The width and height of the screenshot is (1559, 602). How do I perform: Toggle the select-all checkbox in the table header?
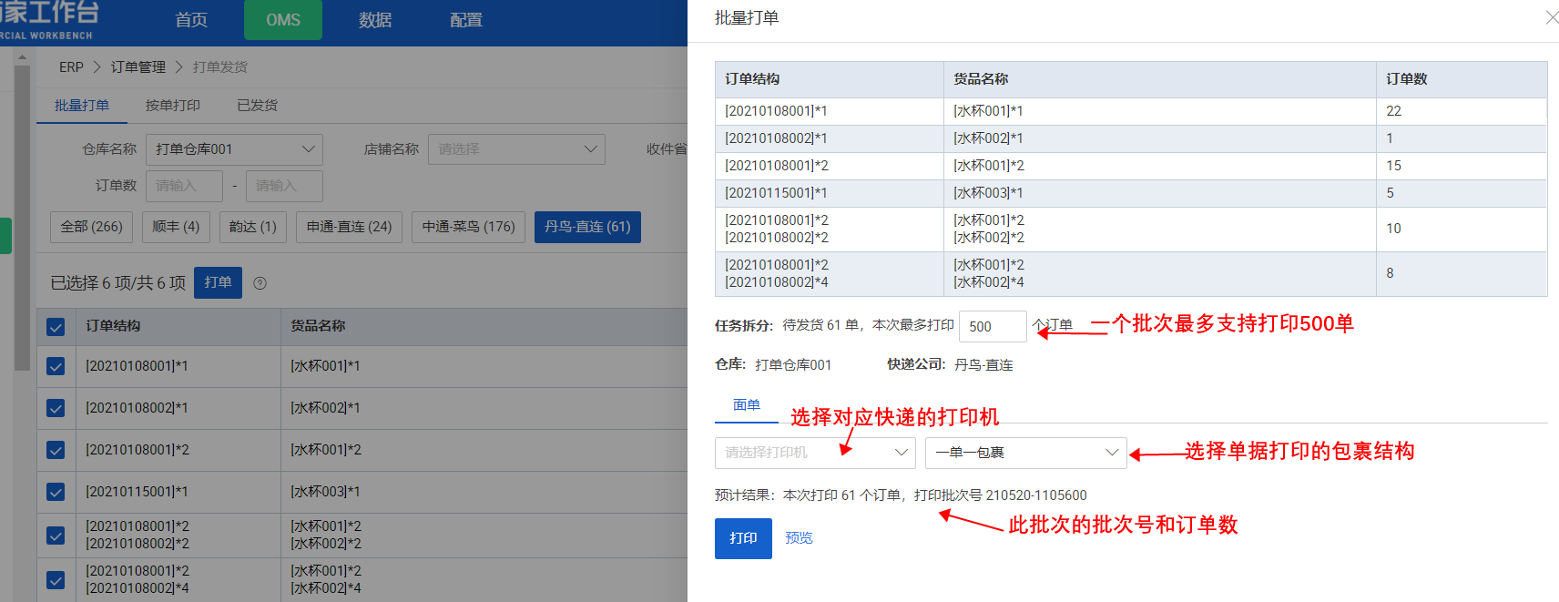(56, 327)
